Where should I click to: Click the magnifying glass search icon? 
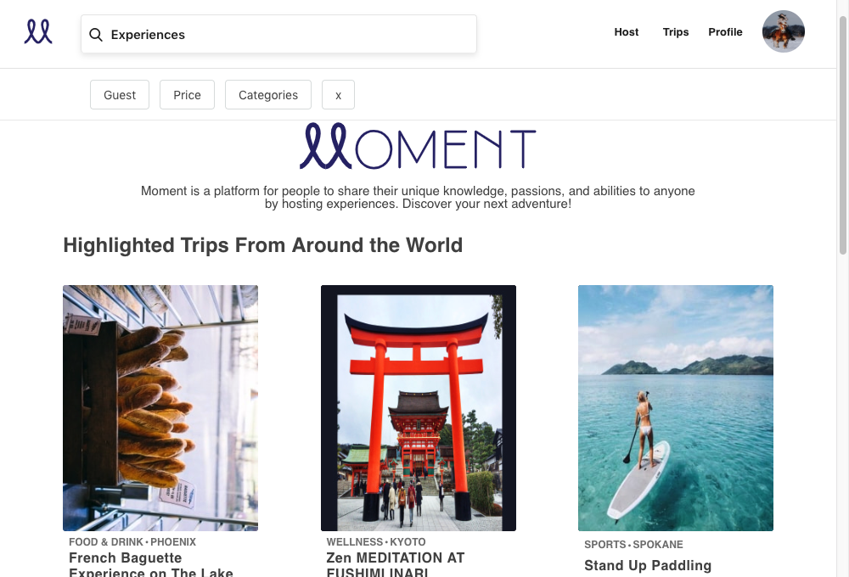(96, 35)
